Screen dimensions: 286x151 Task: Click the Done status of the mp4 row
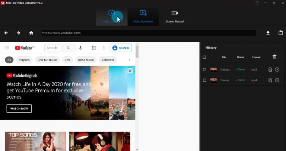tap(240, 80)
